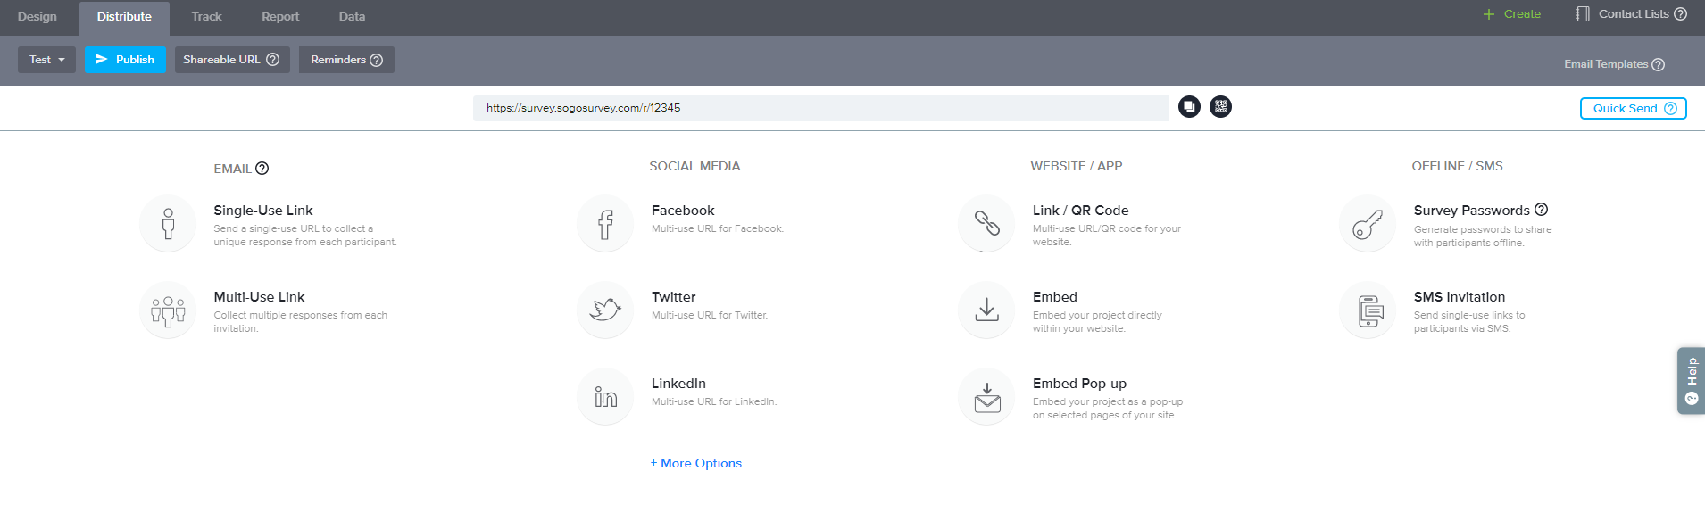
Task: Select the Facebook share icon
Action: coord(605,224)
